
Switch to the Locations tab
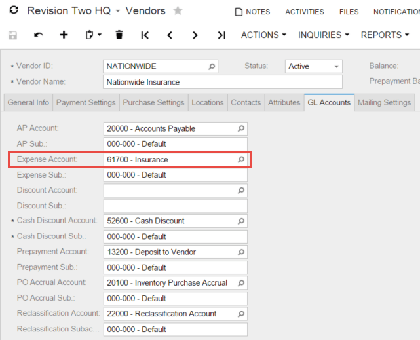(x=208, y=102)
